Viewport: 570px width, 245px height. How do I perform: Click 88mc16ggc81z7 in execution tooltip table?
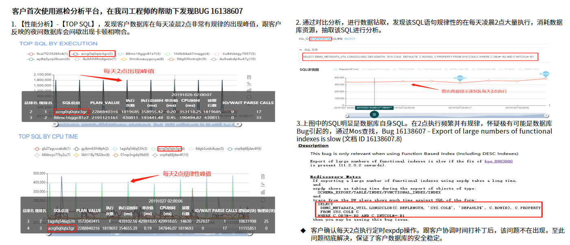[x=71, y=117]
